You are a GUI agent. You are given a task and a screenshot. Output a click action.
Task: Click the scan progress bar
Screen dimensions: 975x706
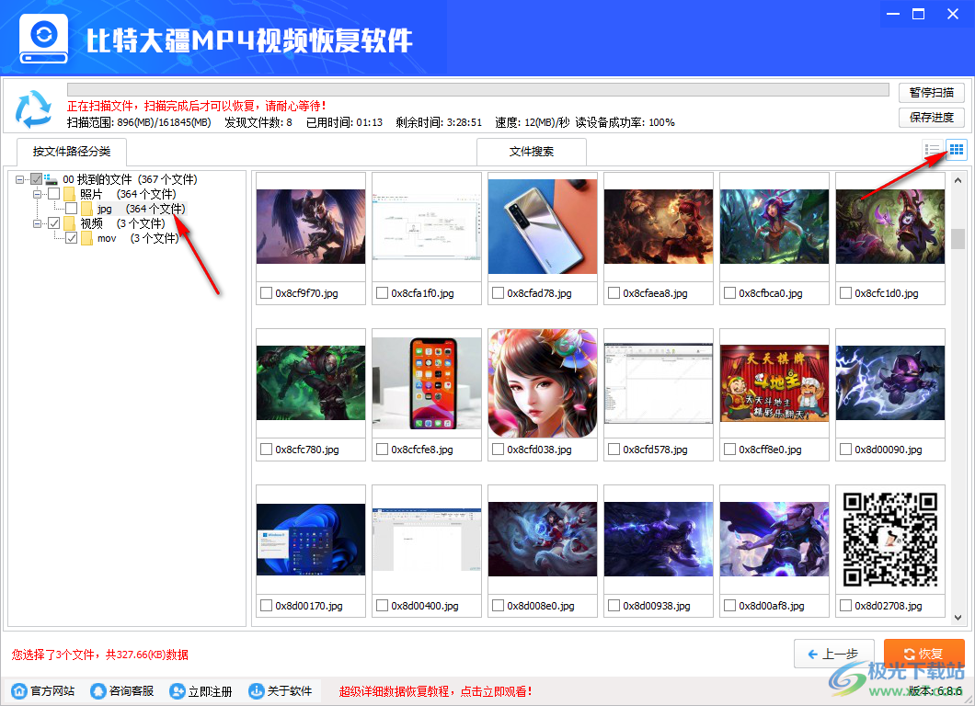478,89
